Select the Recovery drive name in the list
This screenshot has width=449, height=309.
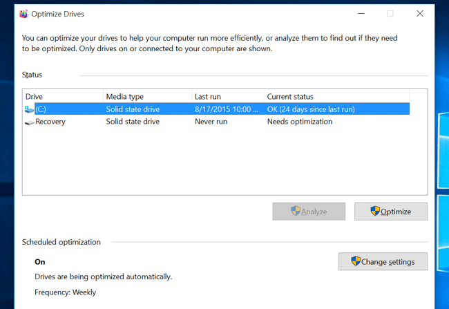tap(50, 122)
